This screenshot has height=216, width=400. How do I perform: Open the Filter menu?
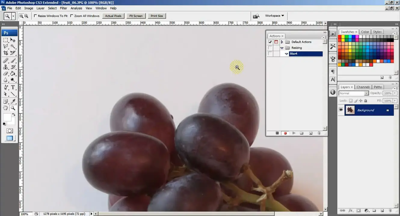click(63, 8)
